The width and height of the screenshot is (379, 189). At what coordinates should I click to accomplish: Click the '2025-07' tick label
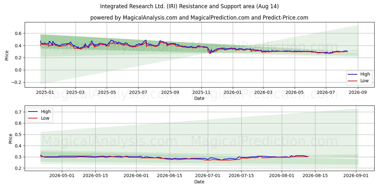[x=138, y=92]
